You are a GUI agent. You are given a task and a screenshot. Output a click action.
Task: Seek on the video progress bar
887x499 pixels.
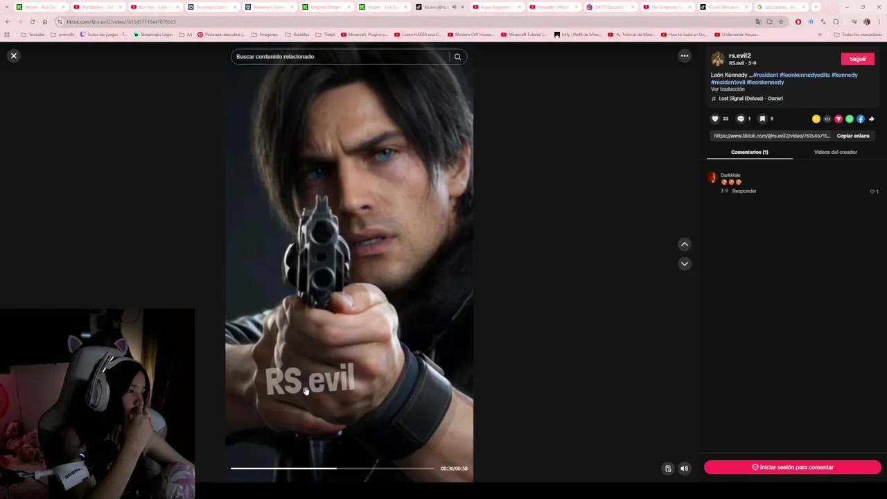[333, 469]
